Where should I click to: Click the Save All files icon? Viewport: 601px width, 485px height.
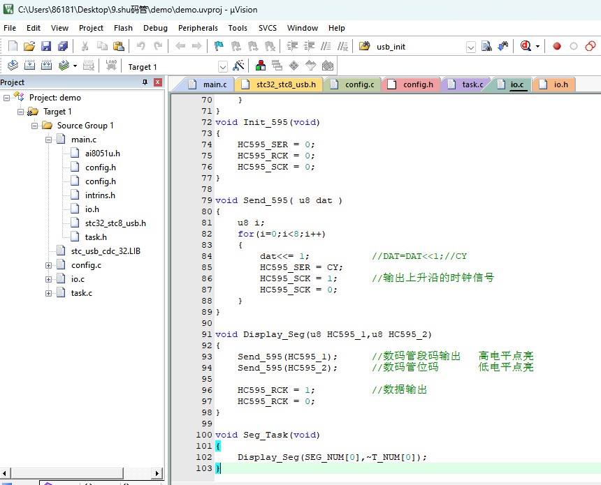pos(63,47)
